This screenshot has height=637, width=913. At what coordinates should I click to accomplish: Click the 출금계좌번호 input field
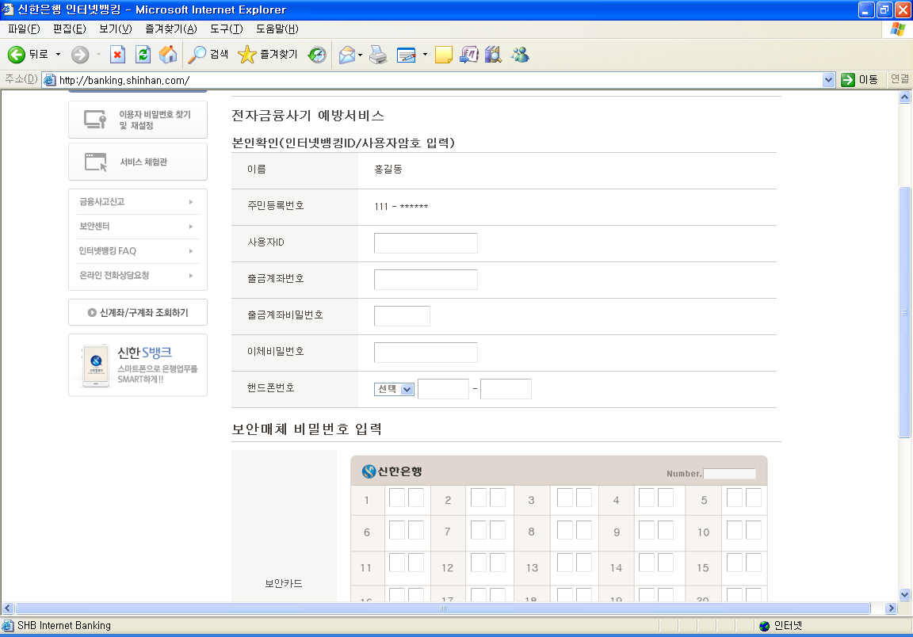[426, 280]
